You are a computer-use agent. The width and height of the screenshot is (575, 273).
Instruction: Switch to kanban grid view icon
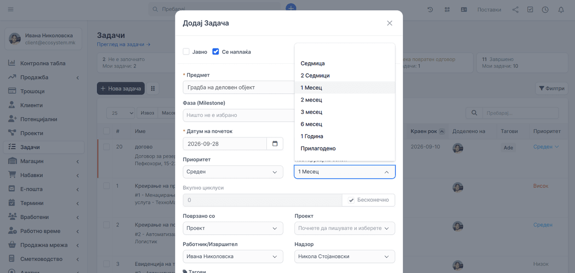coord(153,89)
